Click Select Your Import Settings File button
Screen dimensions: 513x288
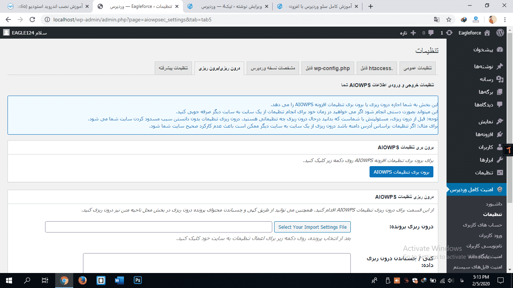tap(312, 227)
